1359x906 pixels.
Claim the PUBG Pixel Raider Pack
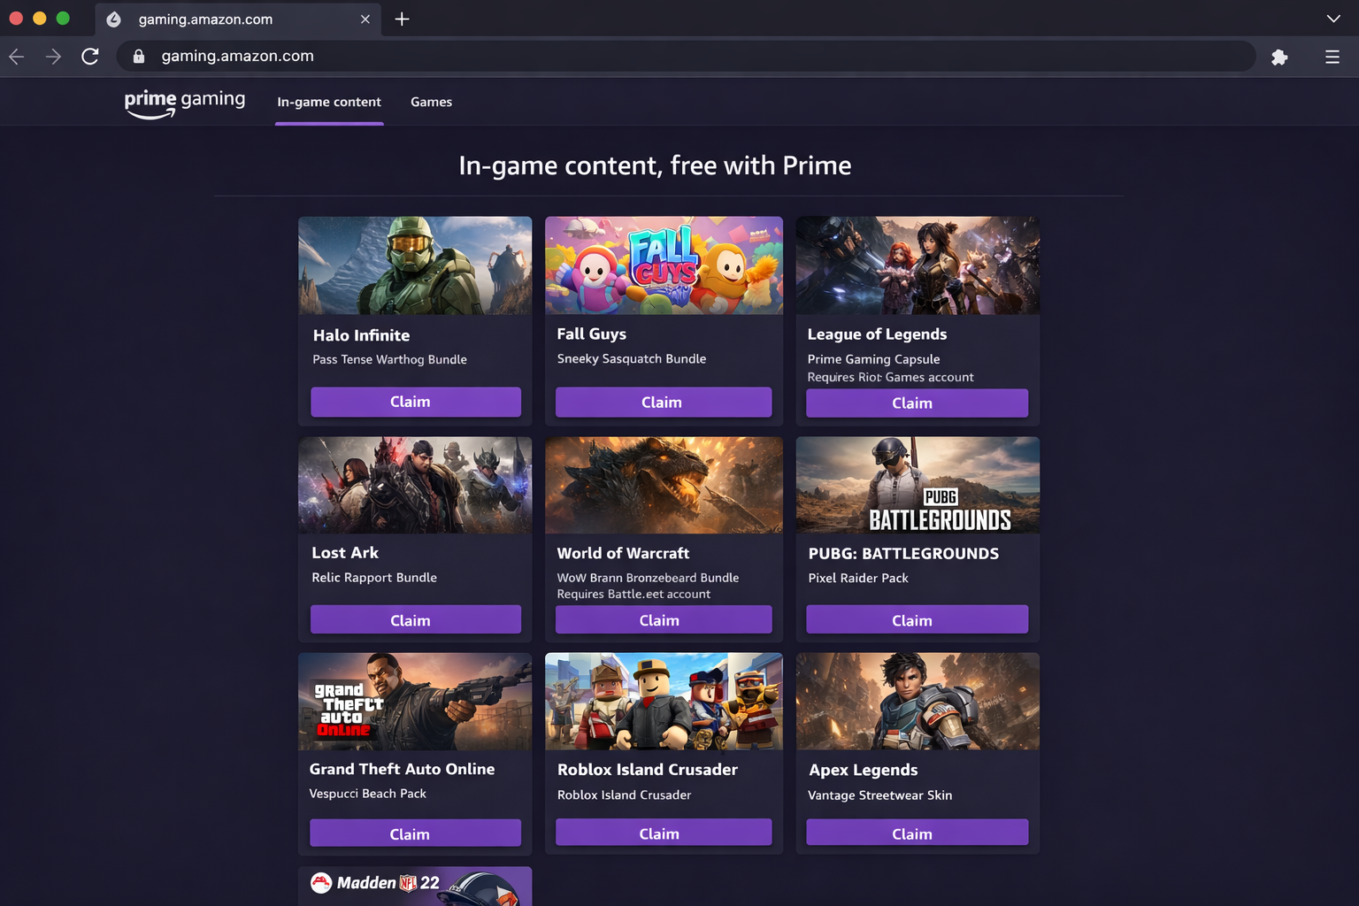tap(916, 619)
